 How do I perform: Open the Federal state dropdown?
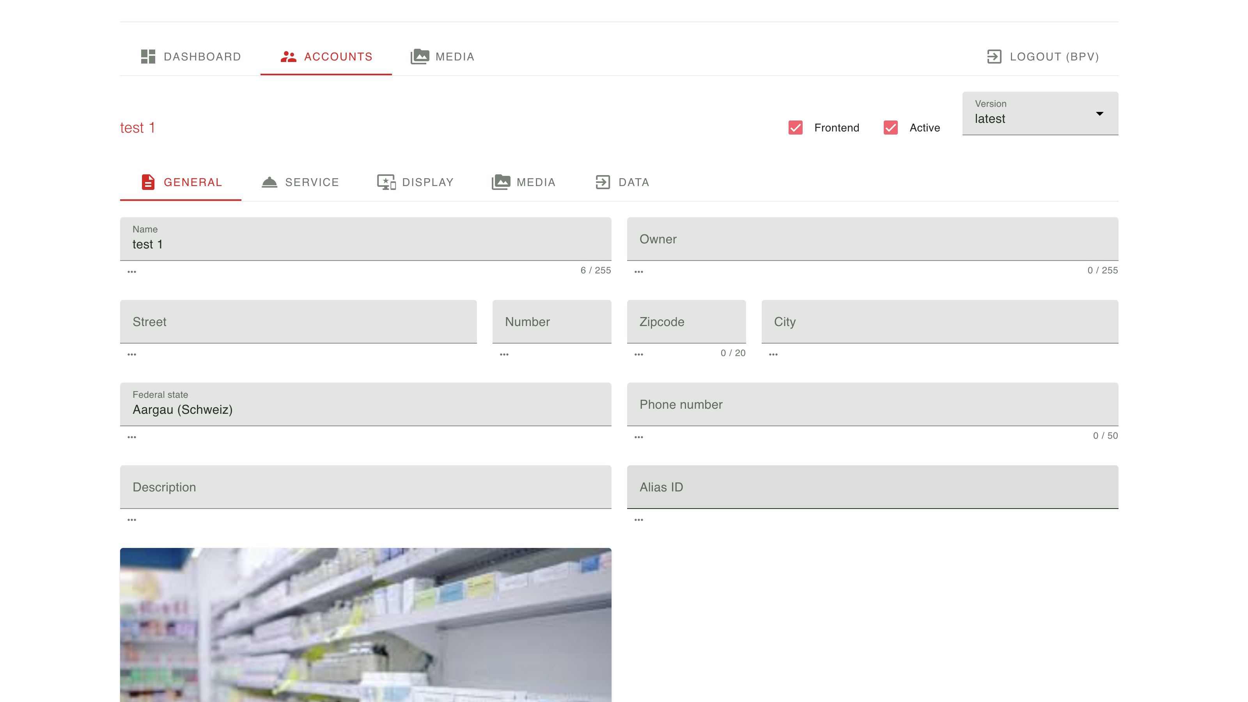pyautogui.click(x=366, y=404)
